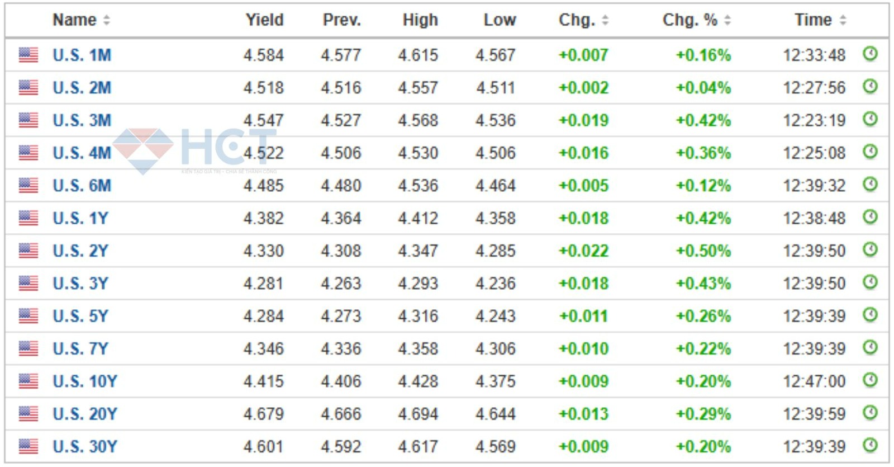Click the clock icon in U.S. 30Y row
Screen dimensions: 894x467
(870, 446)
